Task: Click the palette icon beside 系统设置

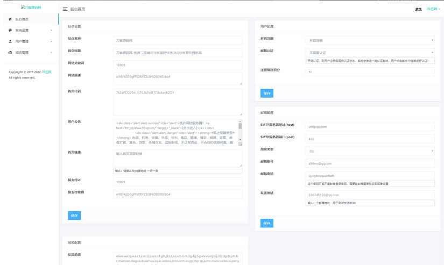Action: point(10,30)
